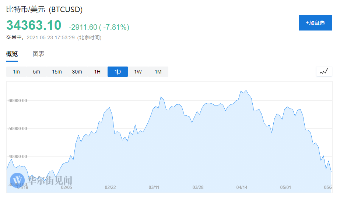The width and height of the screenshot is (340, 197).
Task: Click the 03/11 date label on axis
Action: [x=154, y=187]
